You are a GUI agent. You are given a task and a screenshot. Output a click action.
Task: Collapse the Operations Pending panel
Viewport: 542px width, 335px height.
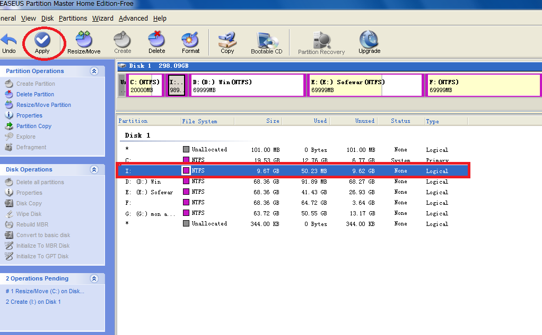pos(94,278)
